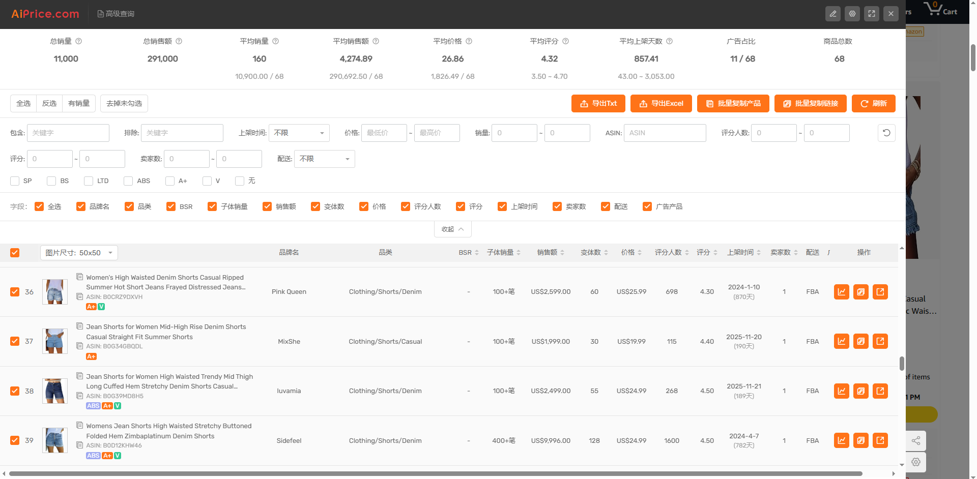Copy product icon for luvamia row
The image size is (977, 479).
(861, 391)
